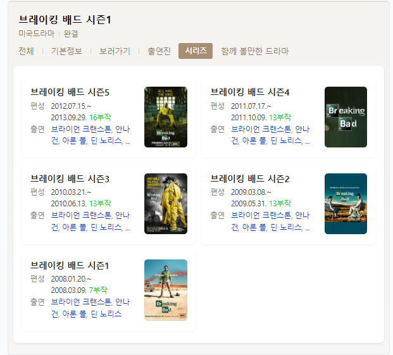The height and width of the screenshot is (355, 393).
Task: Click 브라이언 크랜스톤 in the Season 4 cast
Action: [x=261, y=129]
